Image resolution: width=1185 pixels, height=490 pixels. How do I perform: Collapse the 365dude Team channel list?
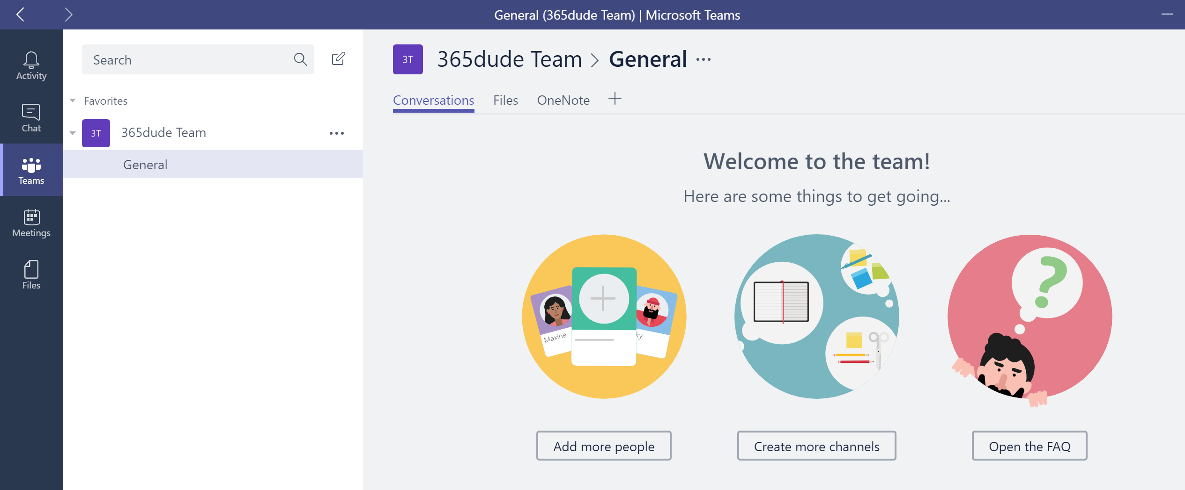pyautogui.click(x=73, y=133)
